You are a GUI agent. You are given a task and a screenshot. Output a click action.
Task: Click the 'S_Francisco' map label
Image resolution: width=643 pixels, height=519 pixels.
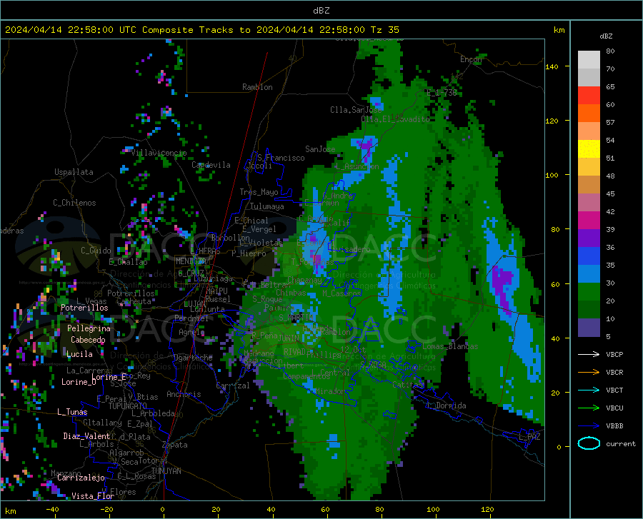tap(281, 158)
